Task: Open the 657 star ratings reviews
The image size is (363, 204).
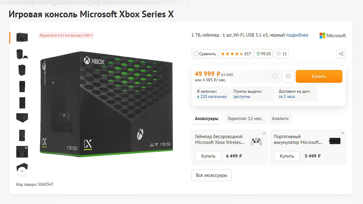Action: click(x=236, y=54)
